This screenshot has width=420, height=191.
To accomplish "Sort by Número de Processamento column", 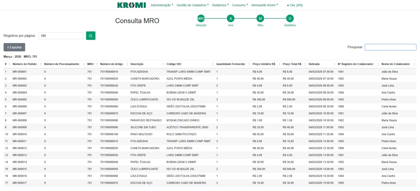I will (x=61, y=64).
